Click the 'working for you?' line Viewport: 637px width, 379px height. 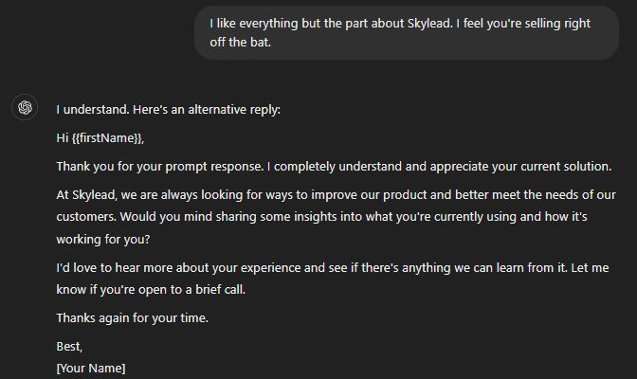tap(103, 240)
